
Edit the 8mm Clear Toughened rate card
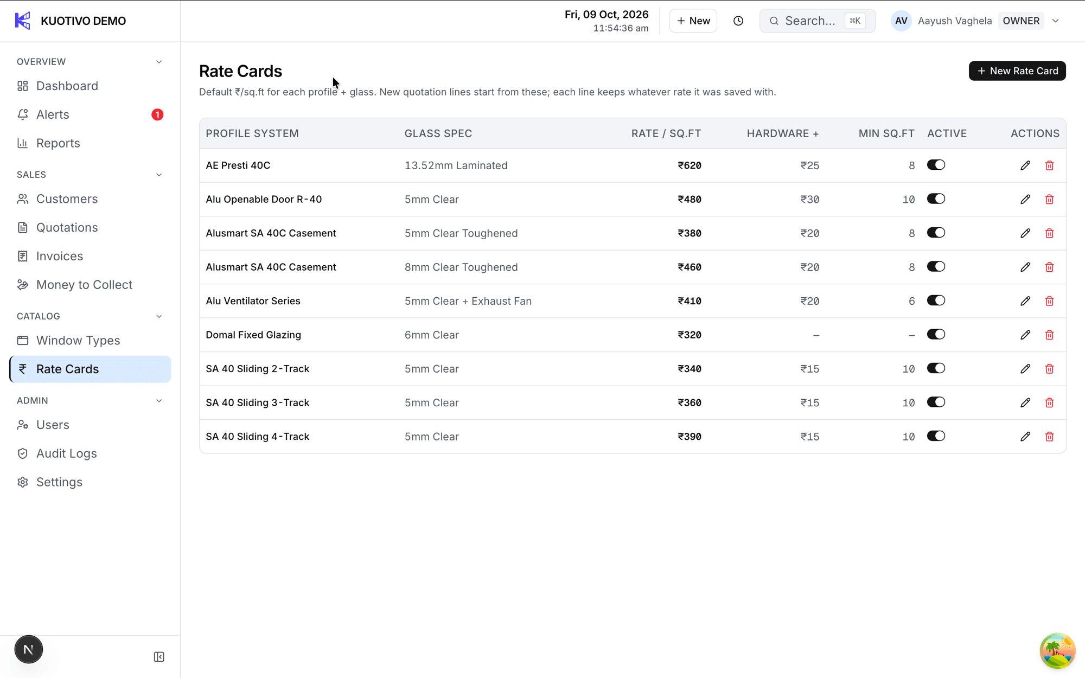pos(1025,267)
